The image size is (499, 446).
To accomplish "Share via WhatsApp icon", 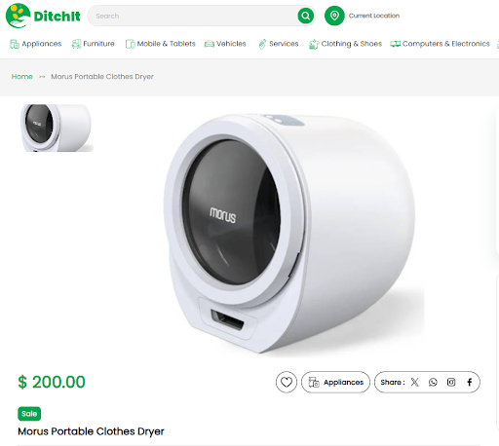I will 433,382.
